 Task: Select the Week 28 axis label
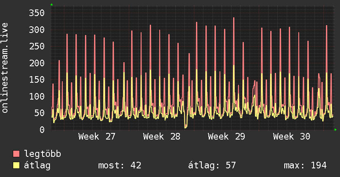162,137
